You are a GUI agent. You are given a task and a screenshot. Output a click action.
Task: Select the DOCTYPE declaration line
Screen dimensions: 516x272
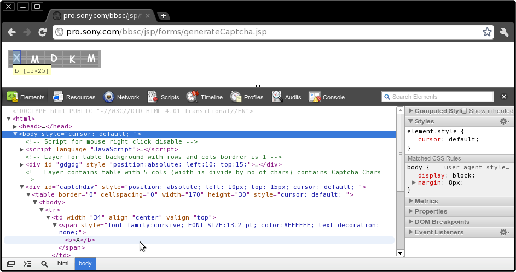pos(132,111)
